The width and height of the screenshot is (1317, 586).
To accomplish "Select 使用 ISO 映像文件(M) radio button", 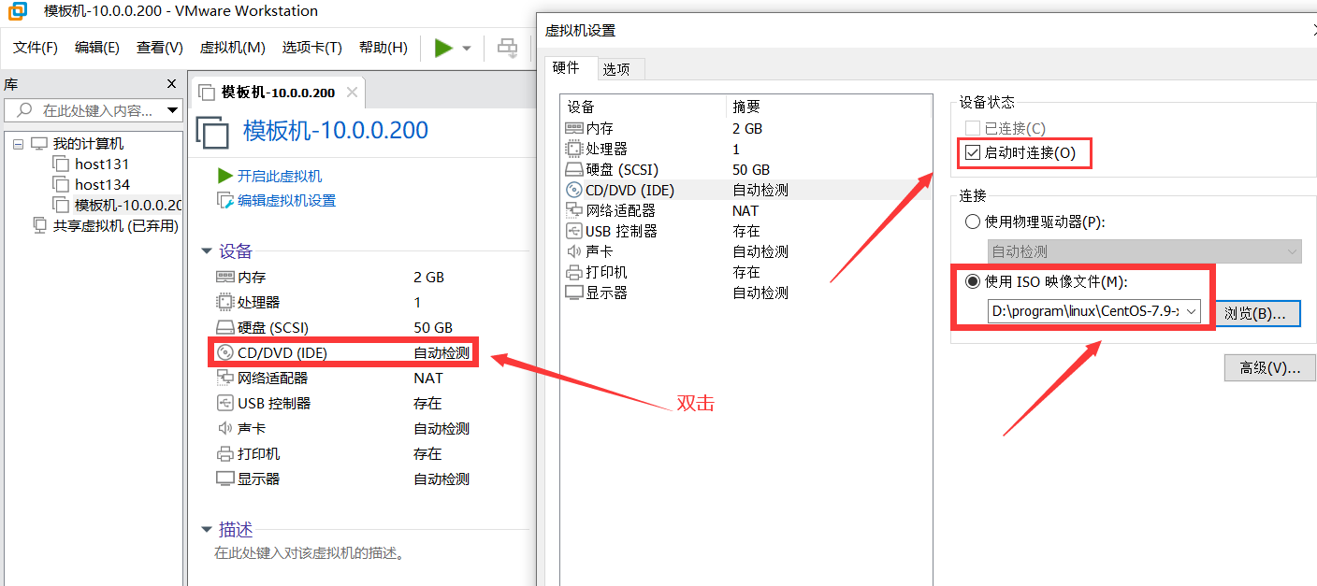I will pos(973,281).
